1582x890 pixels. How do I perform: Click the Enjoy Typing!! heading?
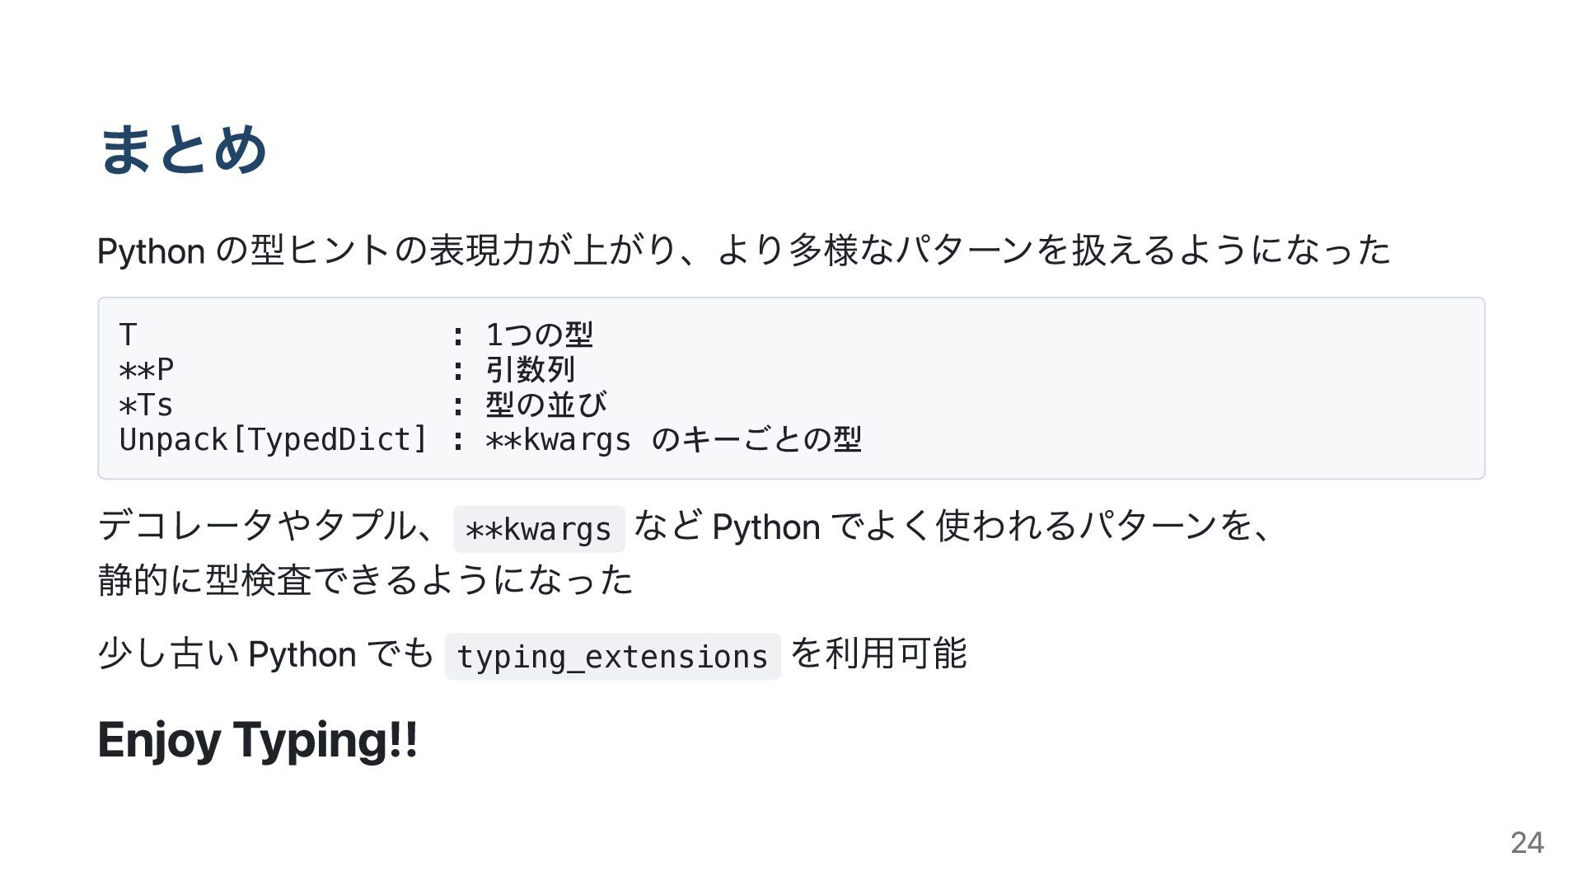coord(258,740)
